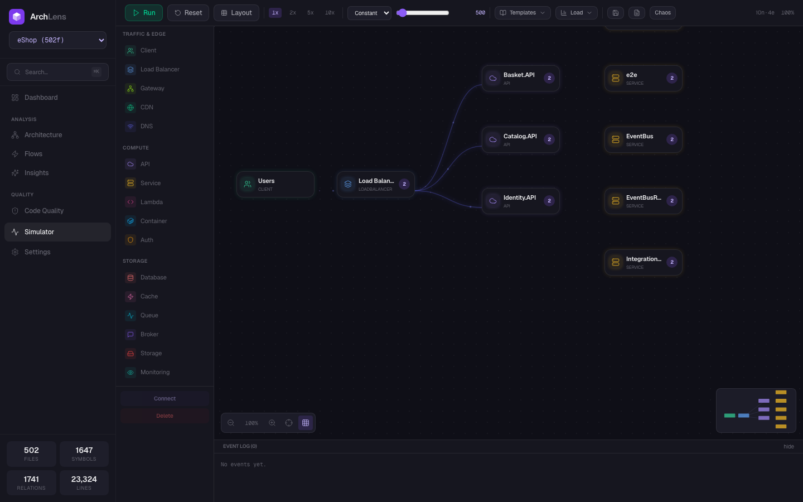This screenshot has height=502, width=803.
Task: Open the Constant traffic pattern dropdown
Action: tap(370, 13)
